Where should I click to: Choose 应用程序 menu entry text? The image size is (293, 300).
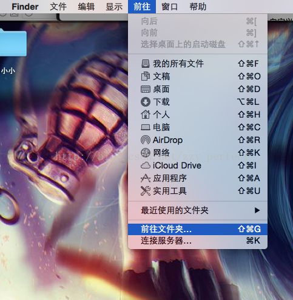pyautogui.click(x=170, y=178)
